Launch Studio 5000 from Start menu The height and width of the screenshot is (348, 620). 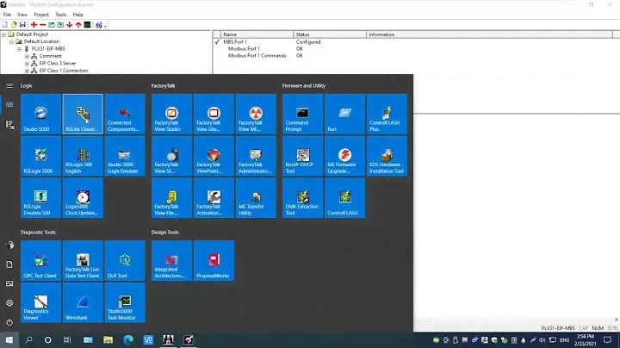point(40,115)
